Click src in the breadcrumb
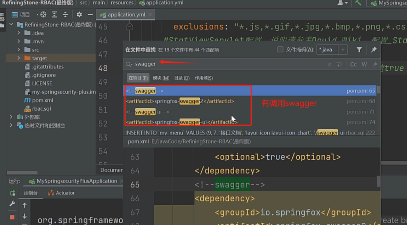Image resolution: width=407 pixels, height=225 pixels. [x=83, y=3]
